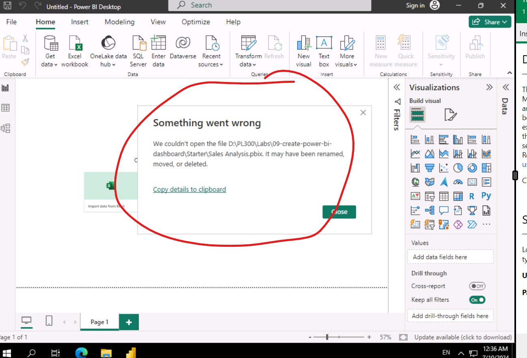Open the View ribbon tab
This screenshot has width=527, height=358.
[158, 22]
